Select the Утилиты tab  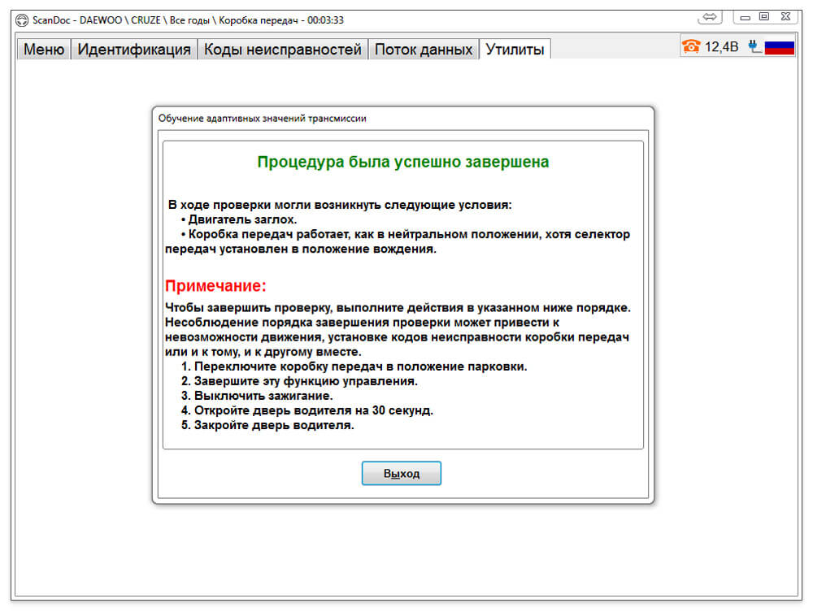tap(515, 50)
